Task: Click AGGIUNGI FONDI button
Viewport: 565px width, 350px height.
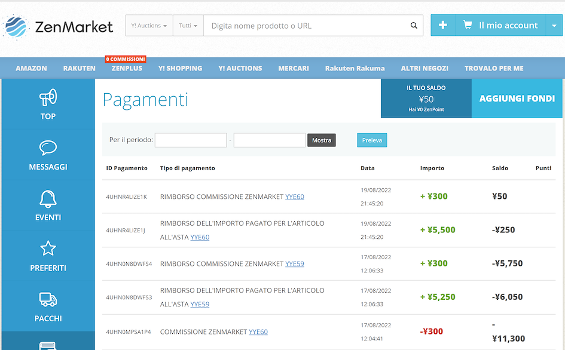Action: click(x=517, y=99)
